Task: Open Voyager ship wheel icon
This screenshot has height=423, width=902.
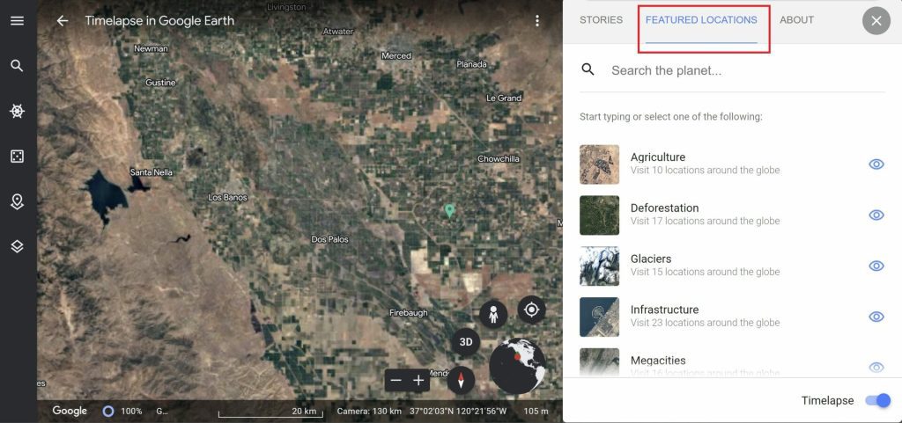Action: click(18, 112)
